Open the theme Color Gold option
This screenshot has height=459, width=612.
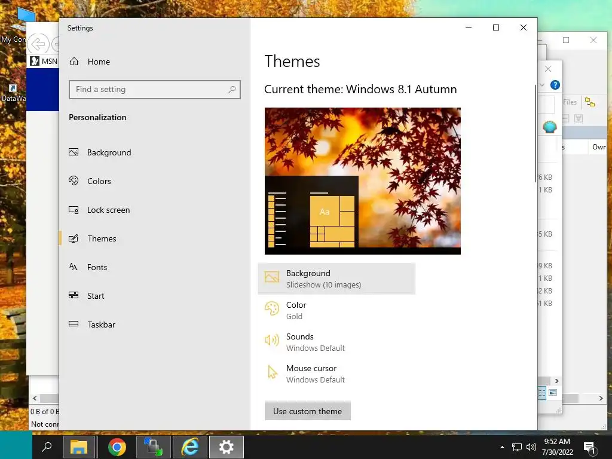336,310
